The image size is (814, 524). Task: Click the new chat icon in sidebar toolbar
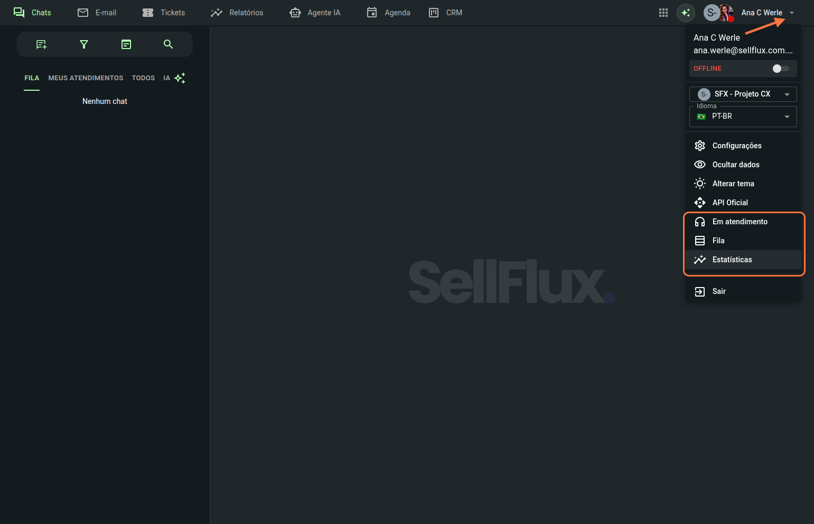tap(41, 44)
